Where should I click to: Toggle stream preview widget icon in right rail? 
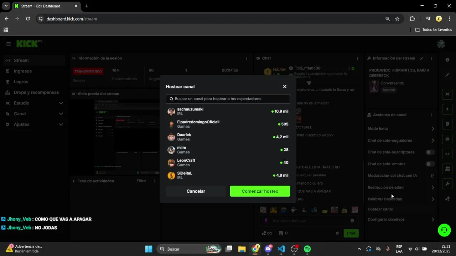pyautogui.click(x=447, y=94)
